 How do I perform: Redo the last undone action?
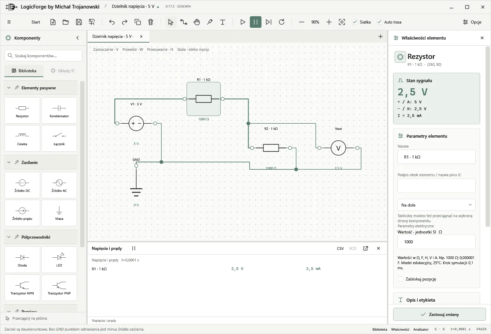(x=125, y=22)
